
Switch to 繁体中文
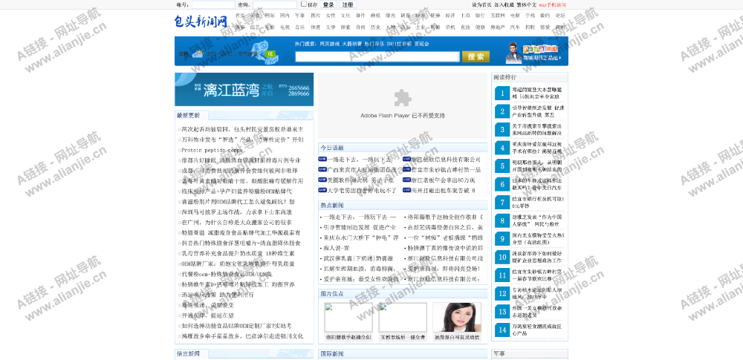point(526,4)
